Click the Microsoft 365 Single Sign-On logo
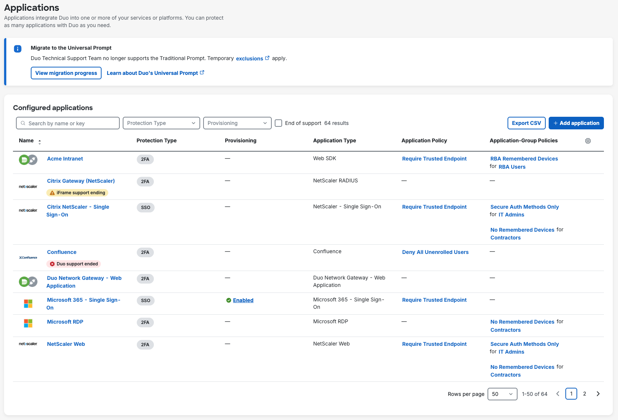 [x=28, y=304]
